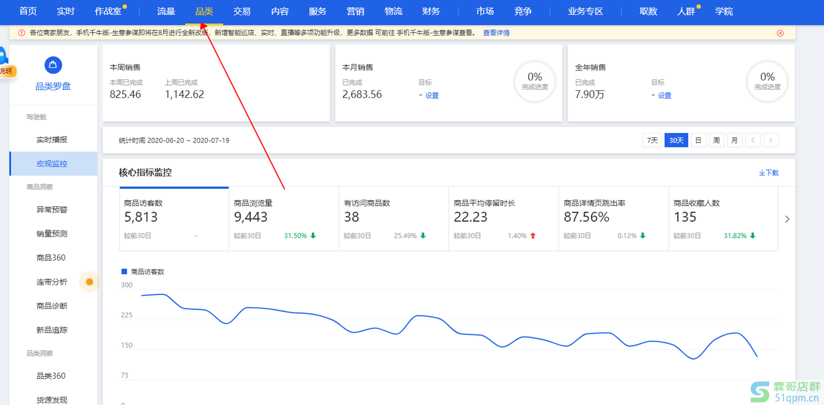The height and width of the screenshot is (405, 824).
Task: Switch the statistics period to 月
Action: coord(734,140)
